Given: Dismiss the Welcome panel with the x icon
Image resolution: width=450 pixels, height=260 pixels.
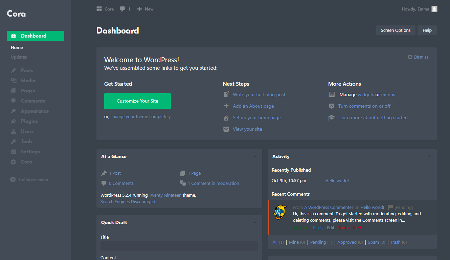Looking at the screenshot, I should pos(410,57).
